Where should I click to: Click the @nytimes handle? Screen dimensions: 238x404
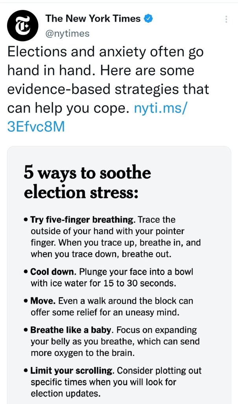67,34
